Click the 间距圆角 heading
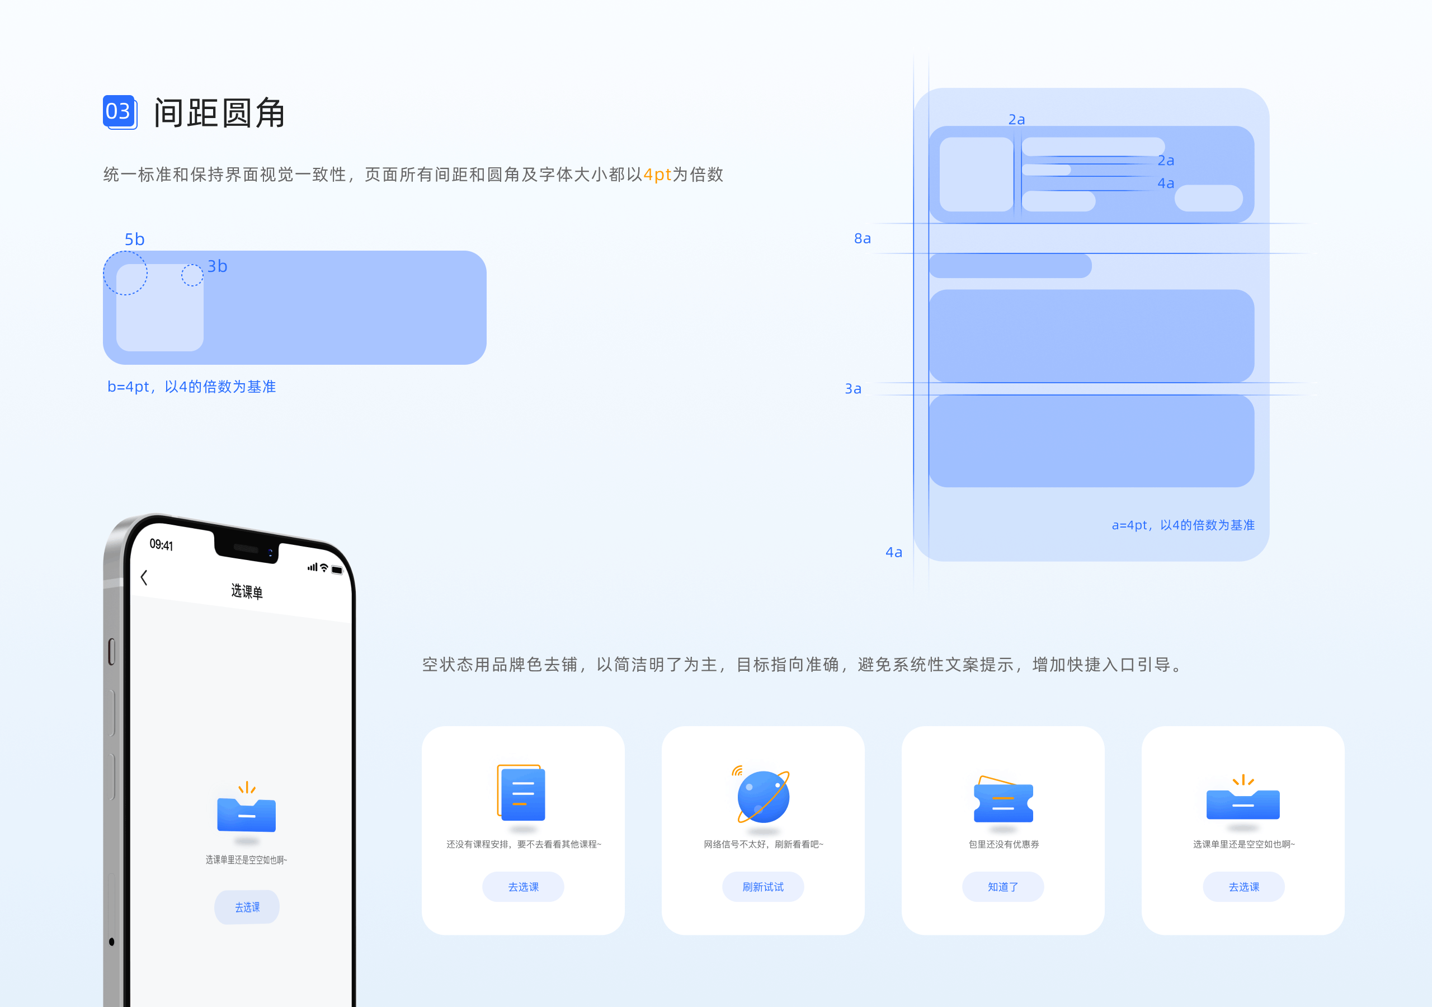1432x1007 pixels. pyautogui.click(x=219, y=113)
